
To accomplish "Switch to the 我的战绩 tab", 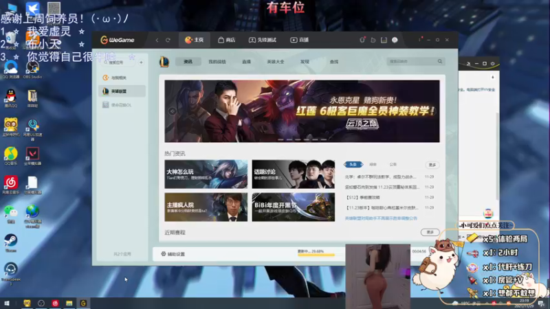I will point(217,62).
